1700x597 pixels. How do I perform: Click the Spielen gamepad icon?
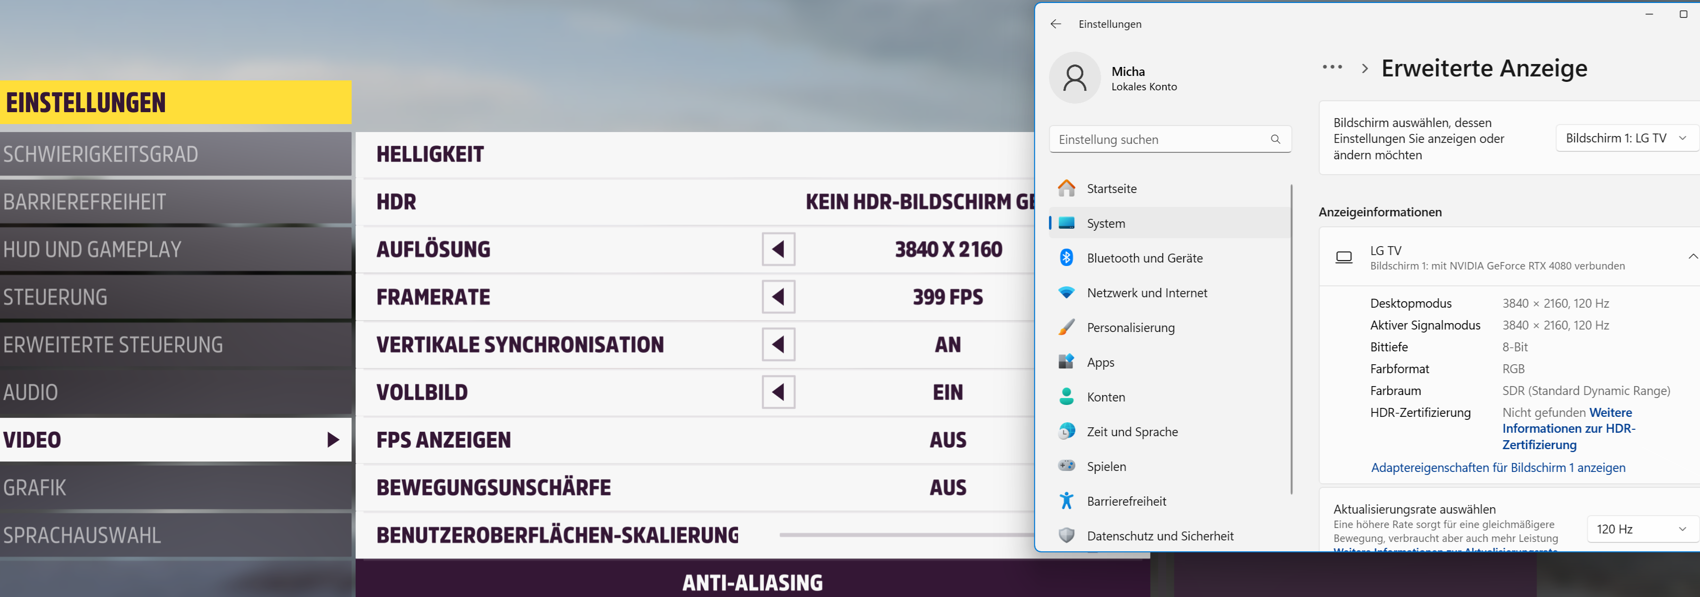[1066, 465]
